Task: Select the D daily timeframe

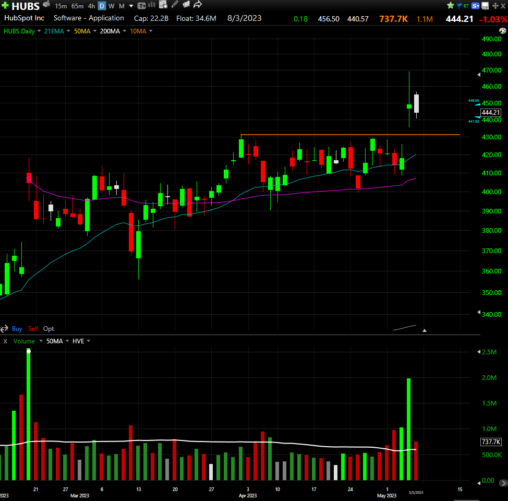Action: tap(102, 6)
